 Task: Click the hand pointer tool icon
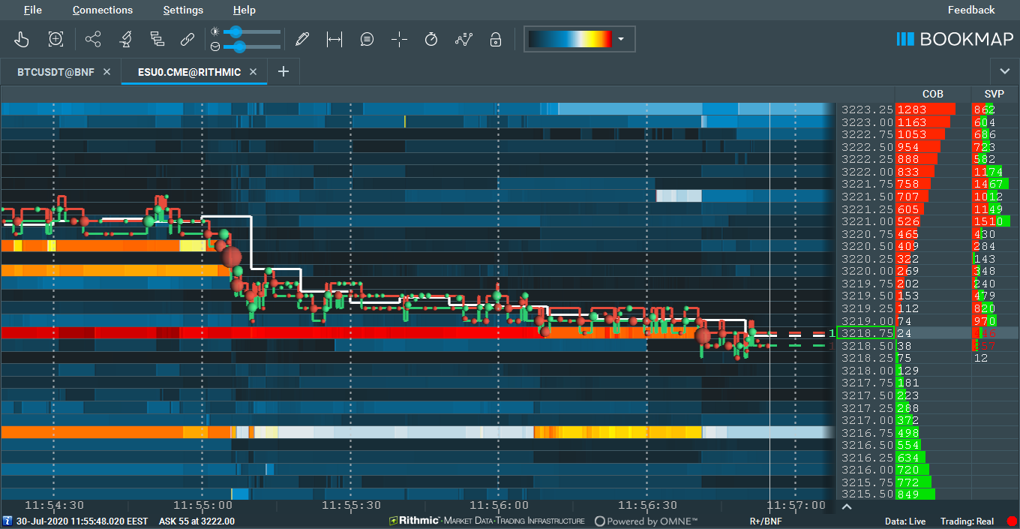(22, 39)
